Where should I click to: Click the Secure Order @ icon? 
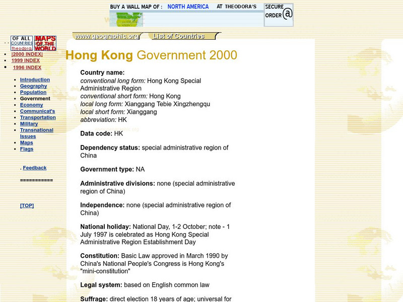(x=279, y=15)
